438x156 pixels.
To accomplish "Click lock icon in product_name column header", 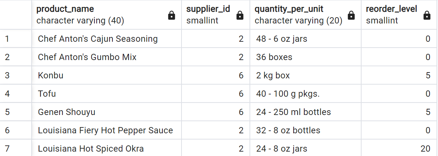I will [x=172, y=16].
